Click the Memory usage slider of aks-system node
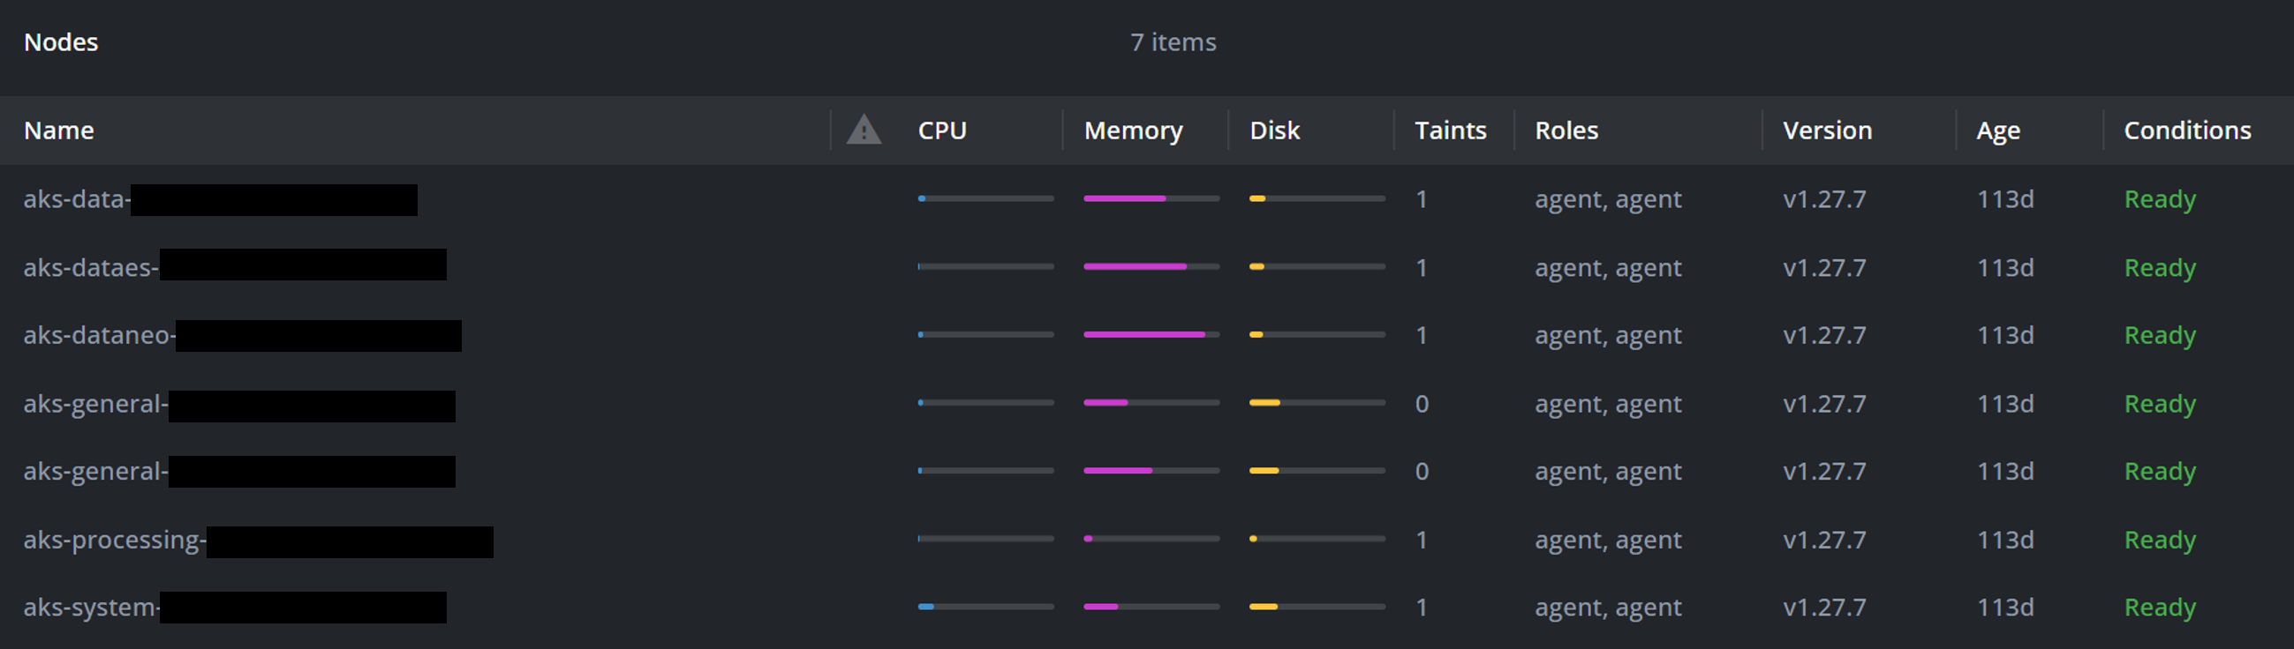This screenshot has height=649, width=2294. point(1149,608)
